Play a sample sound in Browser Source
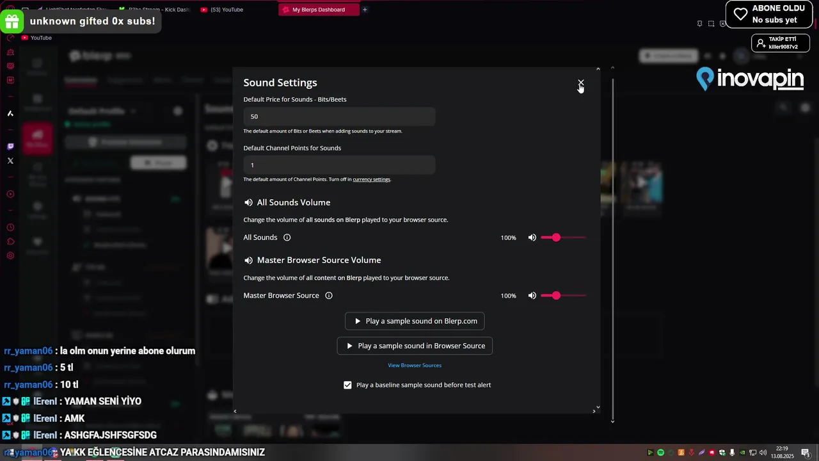Screen dimensions: 819x461 pos(415,346)
